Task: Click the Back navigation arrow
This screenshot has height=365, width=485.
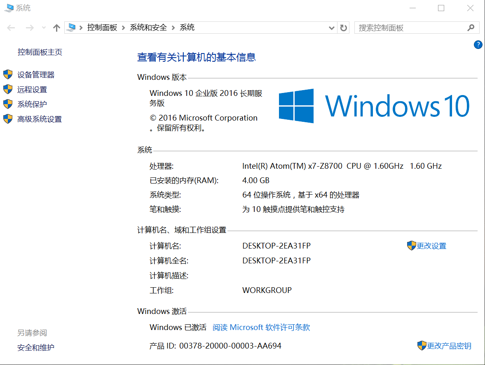Action: point(11,28)
